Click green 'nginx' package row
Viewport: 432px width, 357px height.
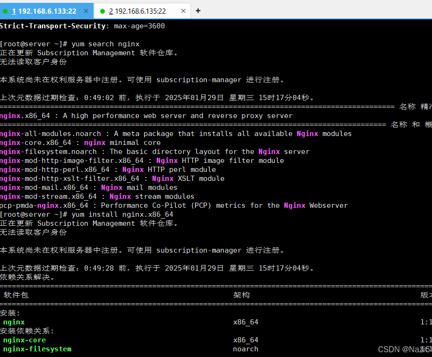14,322
